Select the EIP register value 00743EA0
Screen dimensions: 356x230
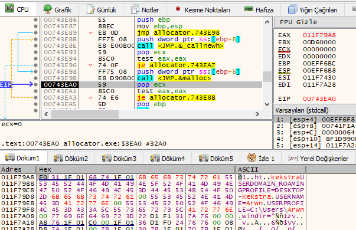319,99
